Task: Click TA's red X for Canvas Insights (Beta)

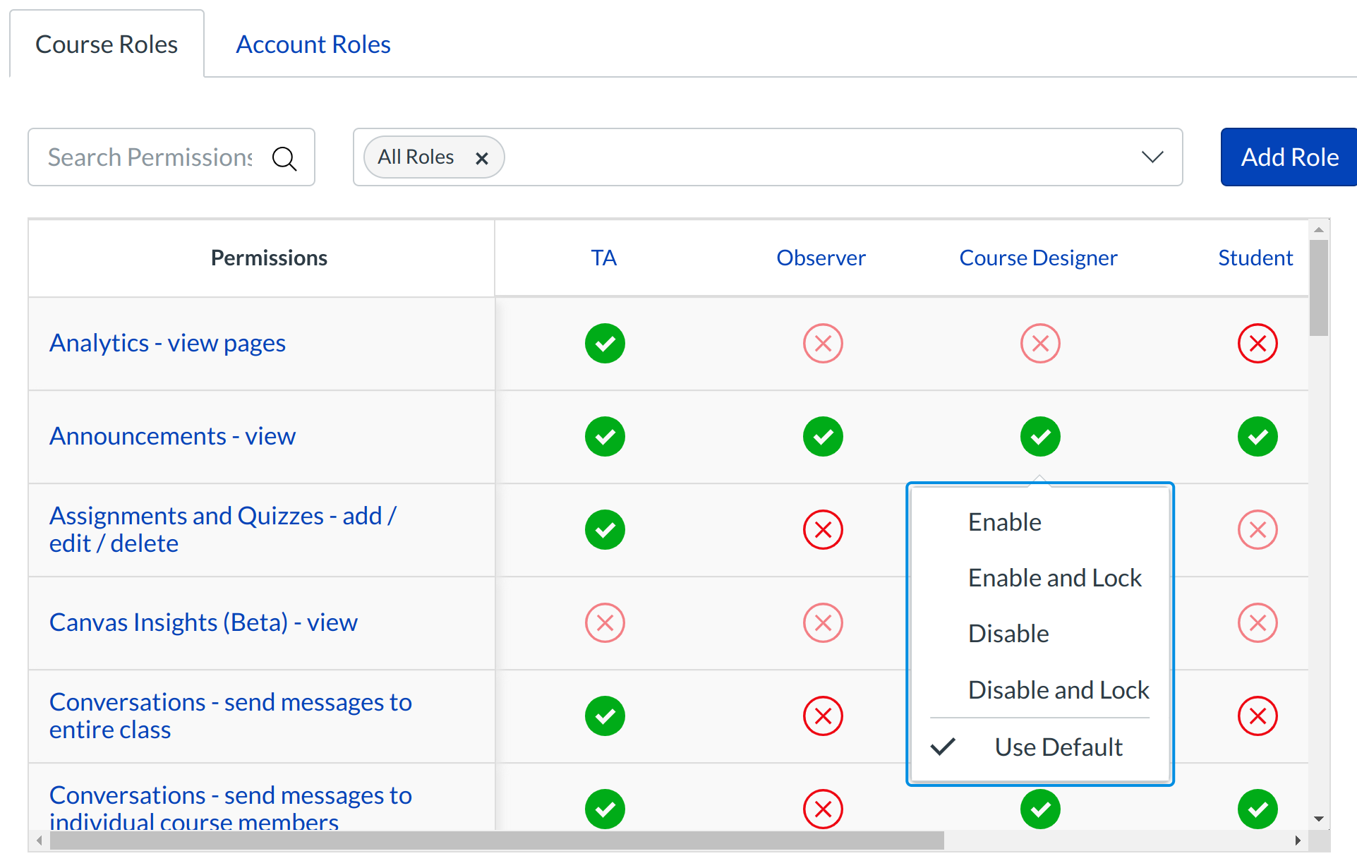Action: pyautogui.click(x=604, y=622)
